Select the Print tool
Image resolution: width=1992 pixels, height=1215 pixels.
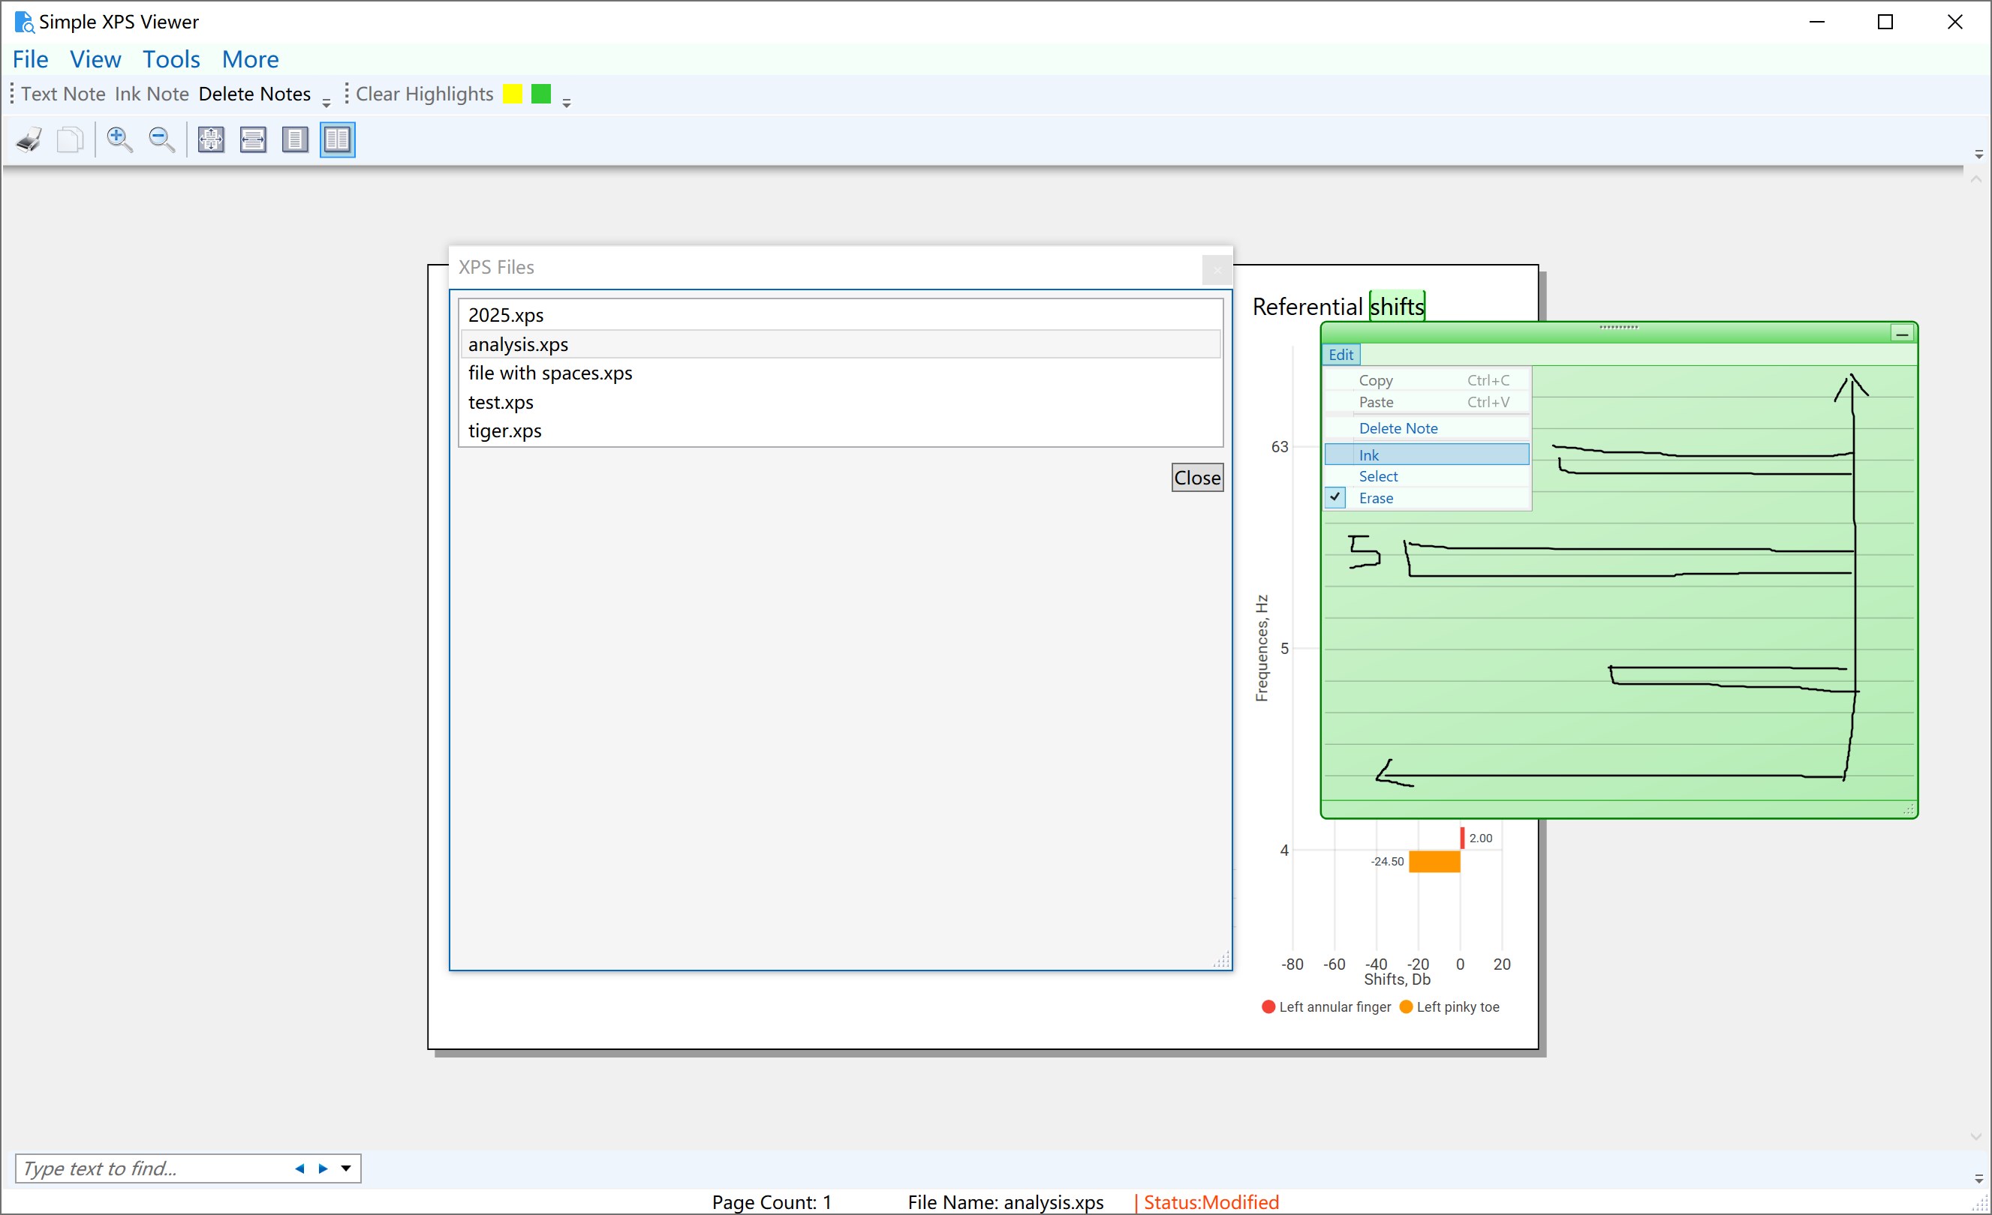click(x=27, y=139)
